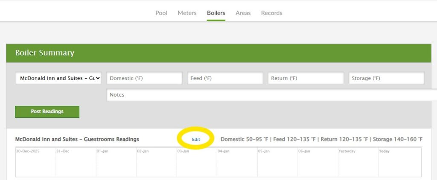The height and width of the screenshot is (180, 437).
Task: Open the Pool tab
Action: pyautogui.click(x=161, y=13)
